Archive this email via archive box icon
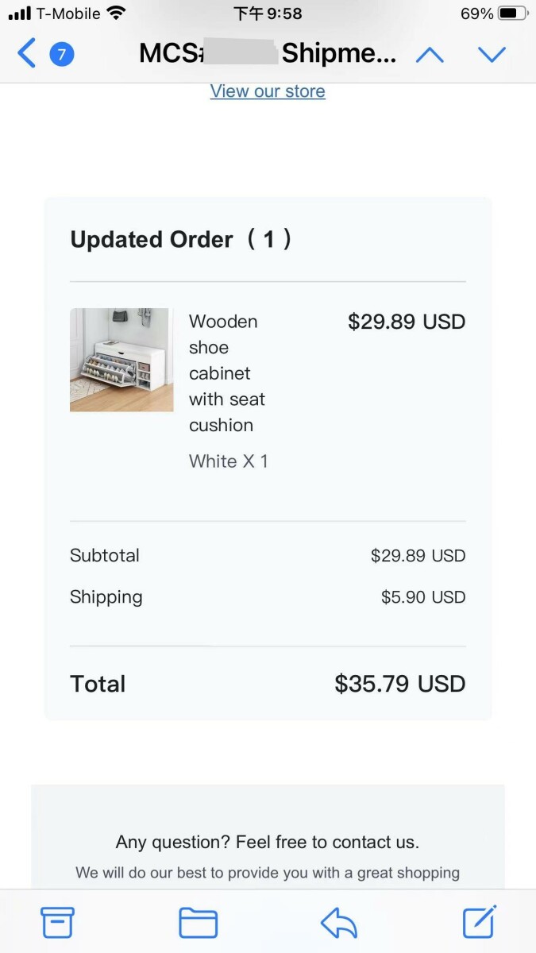536x953 pixels. (57, 922)
